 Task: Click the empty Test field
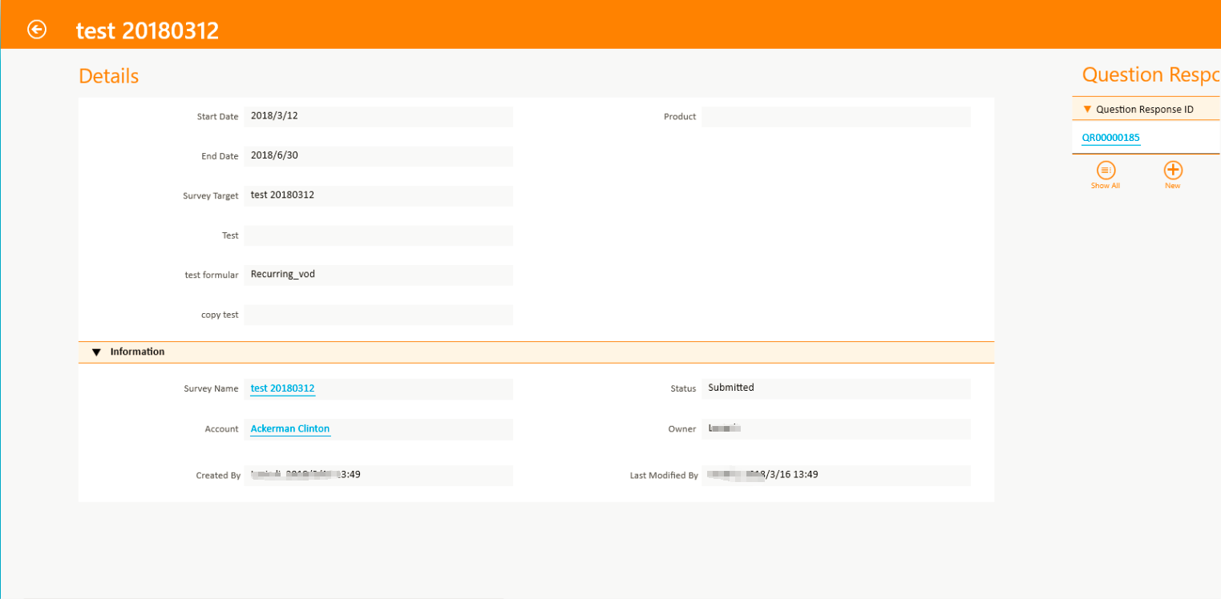point(378,235)
